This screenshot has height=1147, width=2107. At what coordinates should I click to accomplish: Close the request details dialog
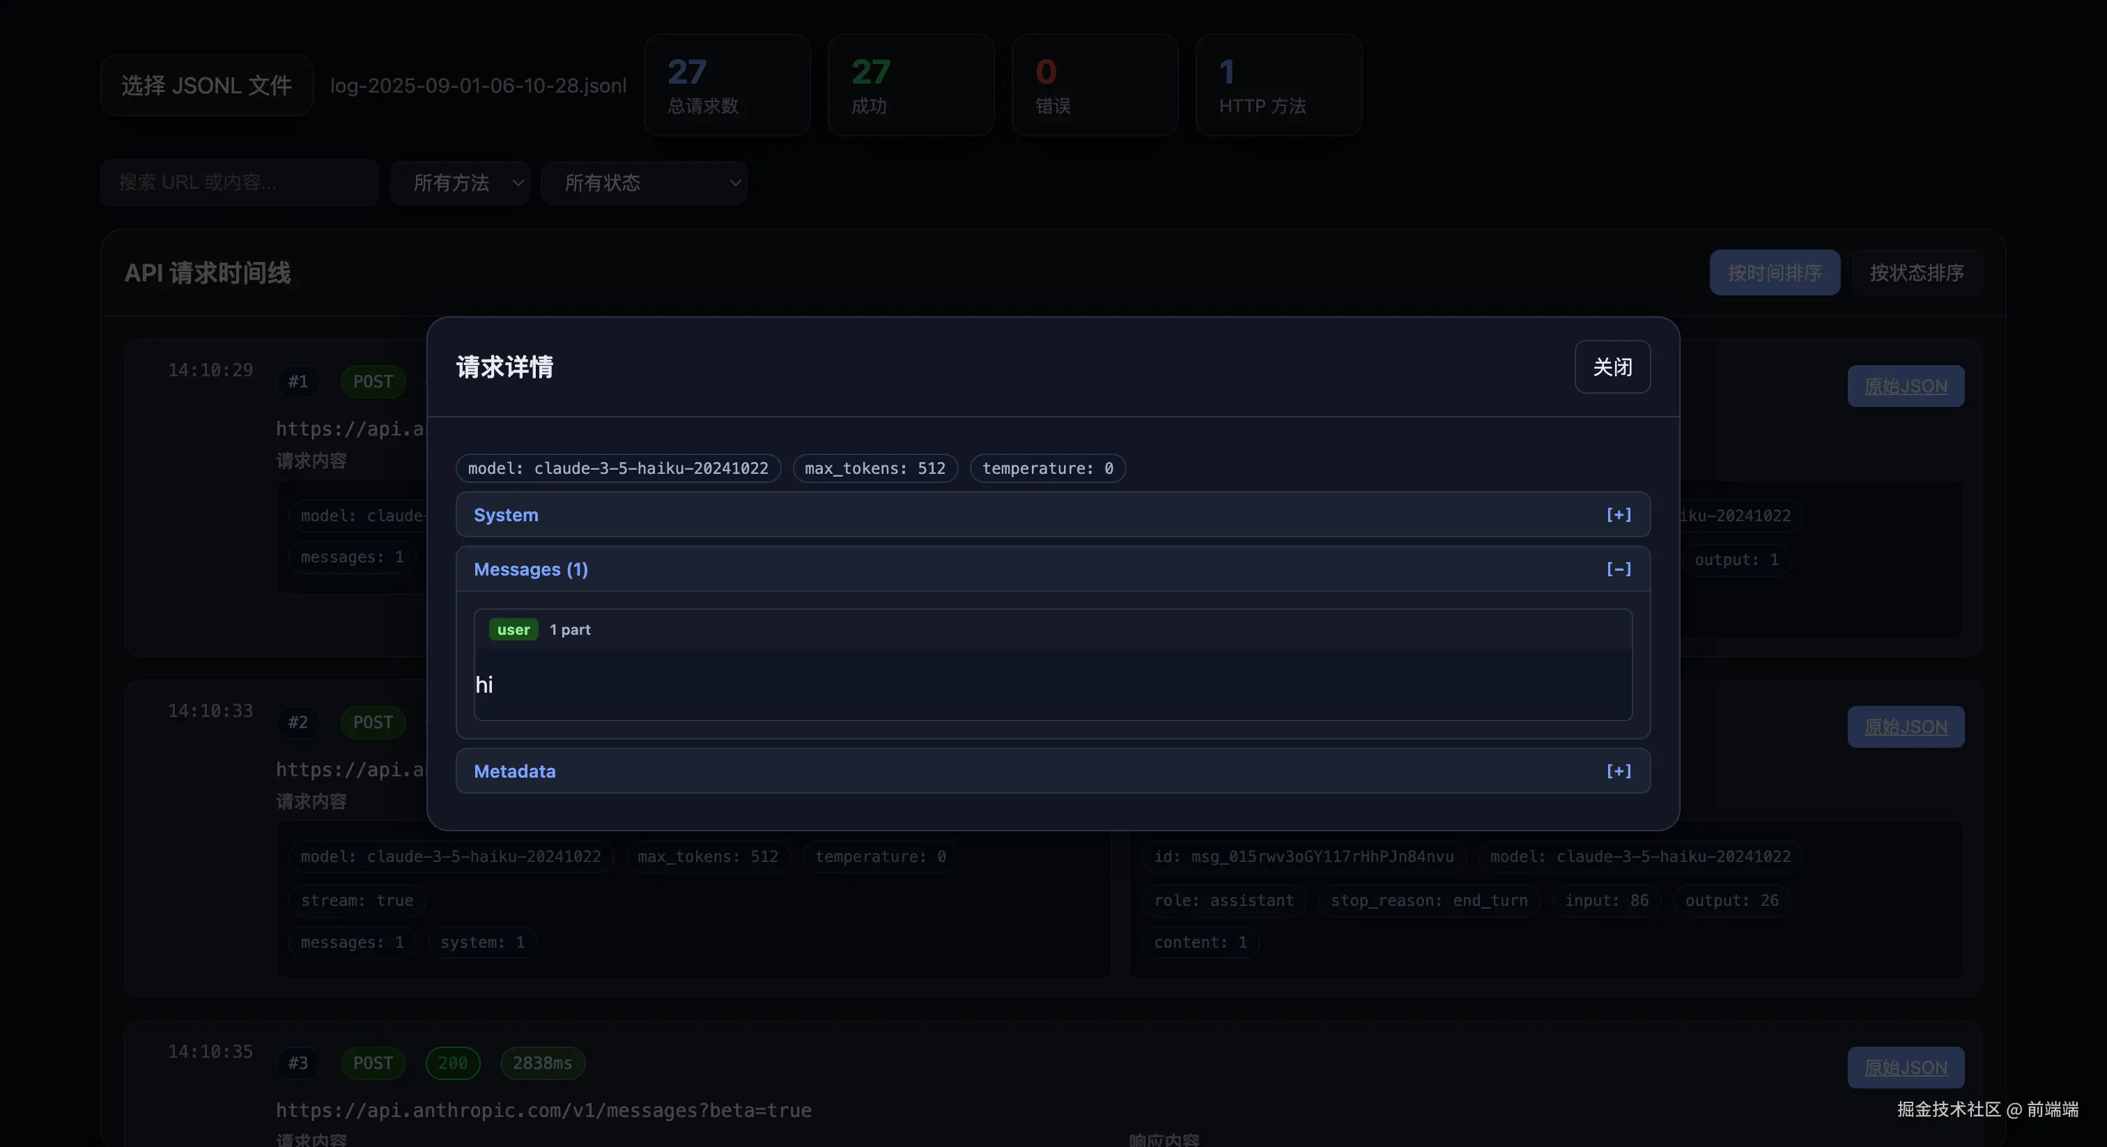[1612, 367]
